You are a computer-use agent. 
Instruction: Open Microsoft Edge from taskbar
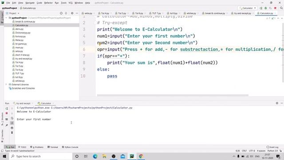(x=95, y=156)
